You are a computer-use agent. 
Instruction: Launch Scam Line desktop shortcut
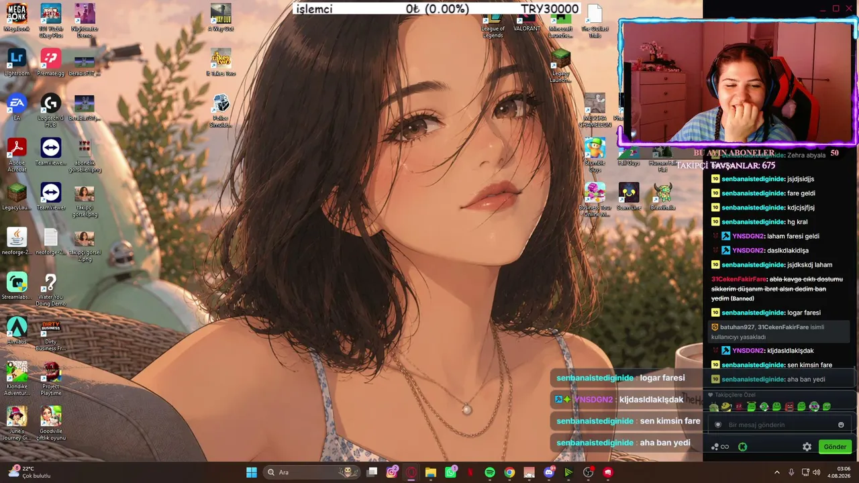click(x=629, y=197)
